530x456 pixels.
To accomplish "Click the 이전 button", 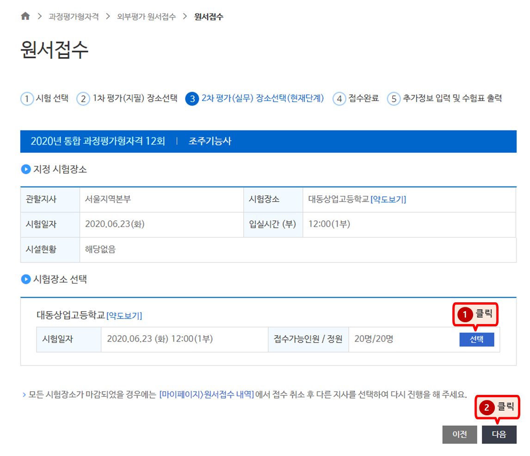I will click(x=460, y=434).
